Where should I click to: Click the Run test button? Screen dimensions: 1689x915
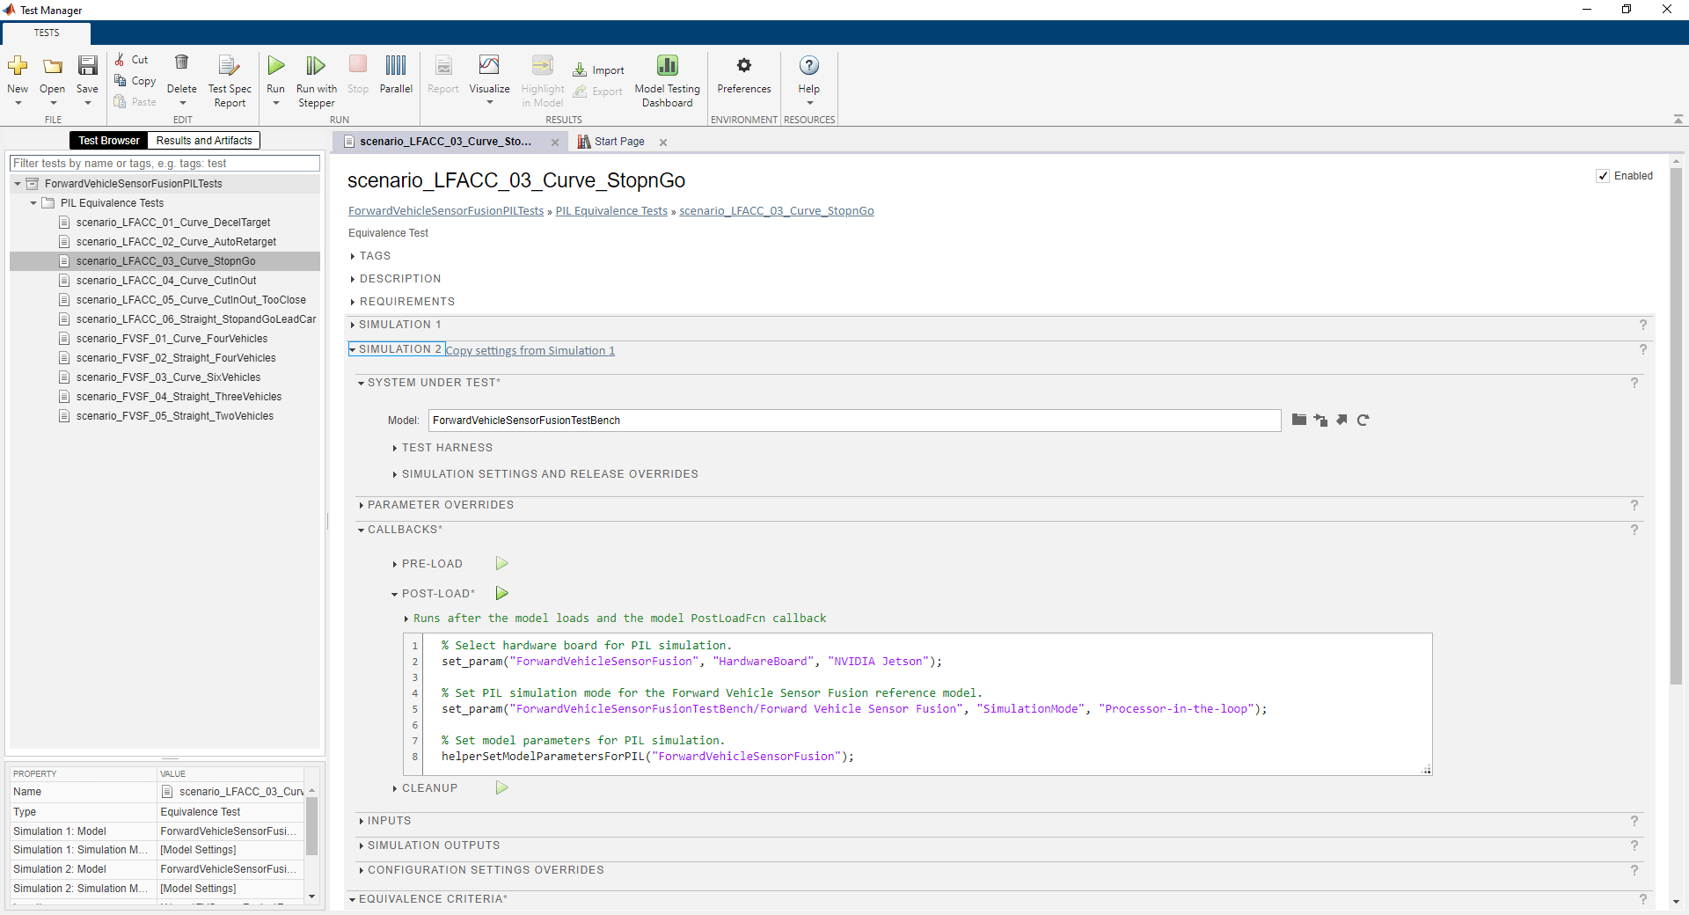point(275,66)
